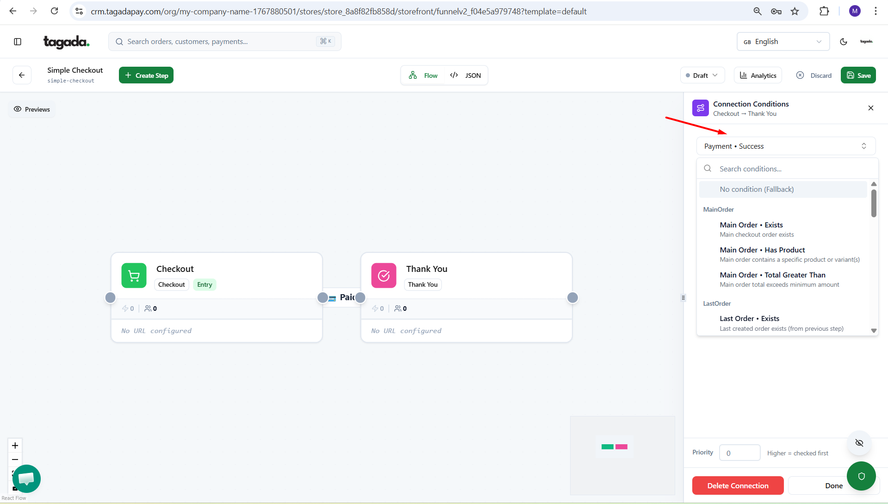Switch to the JSON view tab
This screenshot has height=504, width=888.
(x=466, y=76)
